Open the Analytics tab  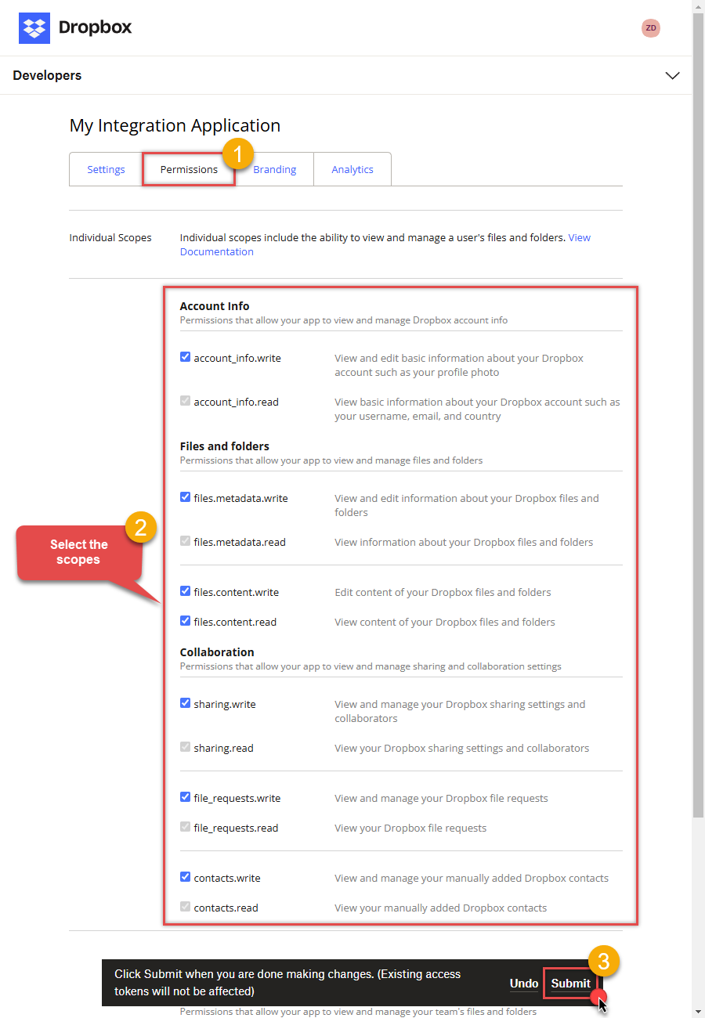352,169
